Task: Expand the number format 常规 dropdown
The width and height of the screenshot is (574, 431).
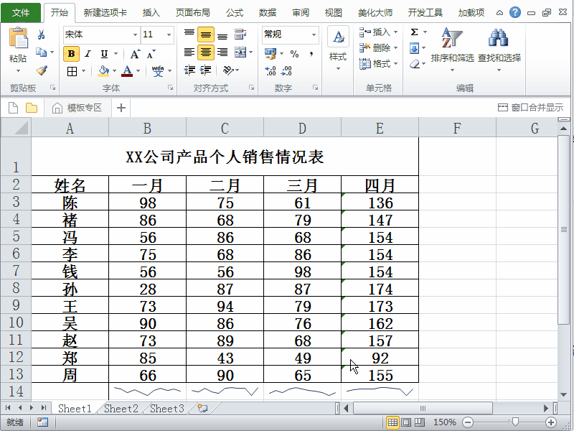Action: click(314, 34)
